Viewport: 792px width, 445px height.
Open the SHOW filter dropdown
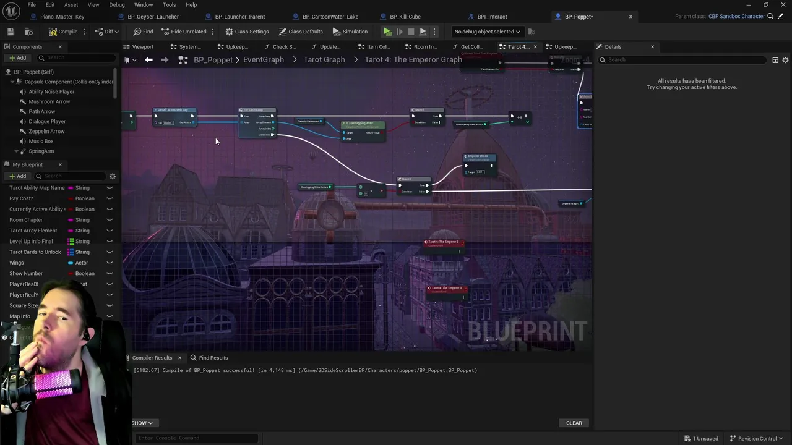pos(142,423)
